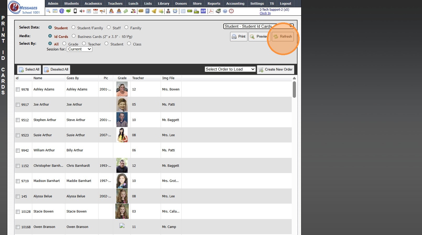The width and height of the screenshot is (422, 235).
Task: Click the red power logout icon
Action: point(231,11)
